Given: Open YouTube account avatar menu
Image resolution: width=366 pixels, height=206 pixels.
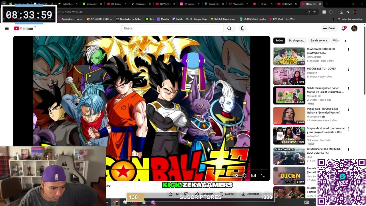Looking at the screenshot, I should [354, 28].
